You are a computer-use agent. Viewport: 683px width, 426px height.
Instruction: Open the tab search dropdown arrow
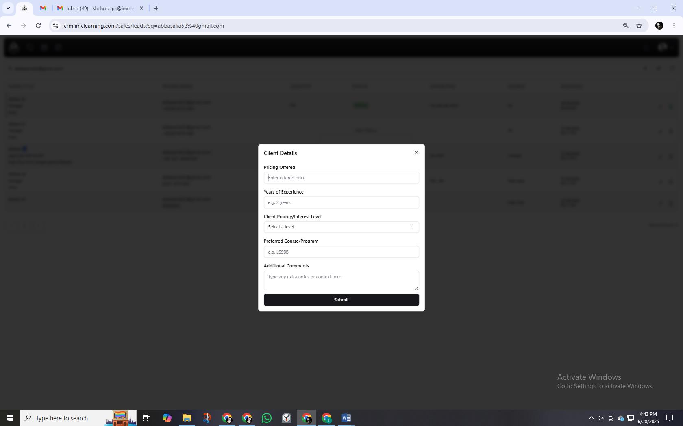8,8
